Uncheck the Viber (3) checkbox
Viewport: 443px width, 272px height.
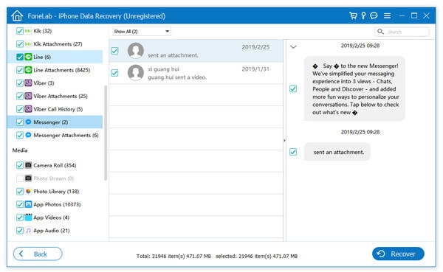(19, 83)
